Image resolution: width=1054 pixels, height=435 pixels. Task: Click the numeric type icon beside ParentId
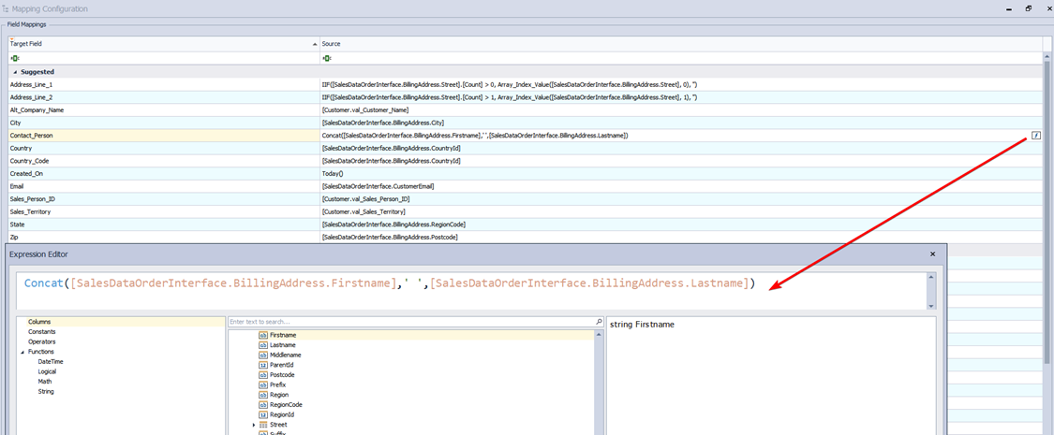pos(263,365)
